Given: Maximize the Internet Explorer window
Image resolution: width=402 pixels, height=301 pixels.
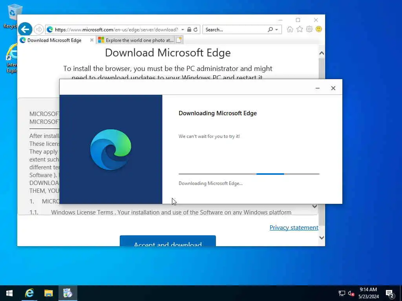Looking at the screenshot, I should pyautogui.click(x=298, y=20).
